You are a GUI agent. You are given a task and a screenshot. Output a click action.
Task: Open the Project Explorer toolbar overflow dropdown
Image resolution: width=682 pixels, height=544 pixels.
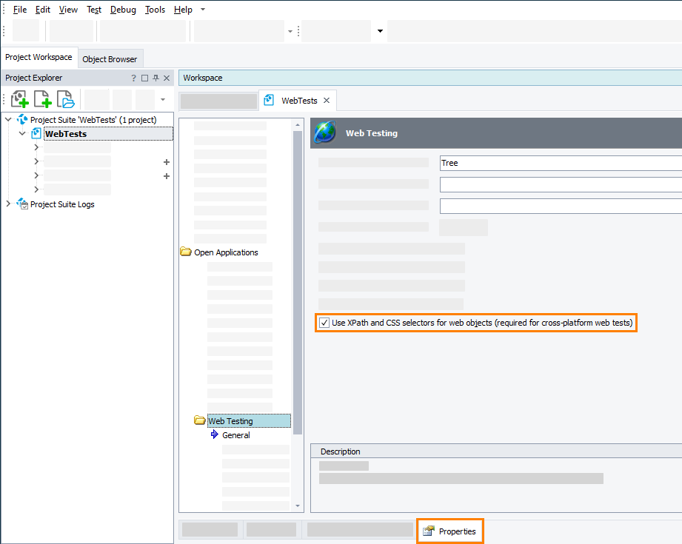tap(163, 99)
